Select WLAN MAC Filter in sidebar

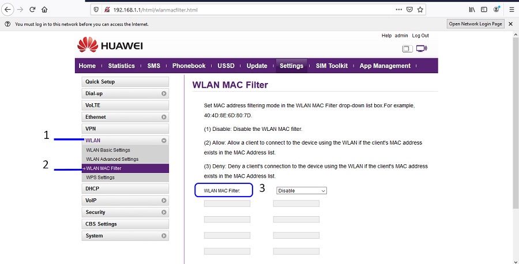point(125,168)
